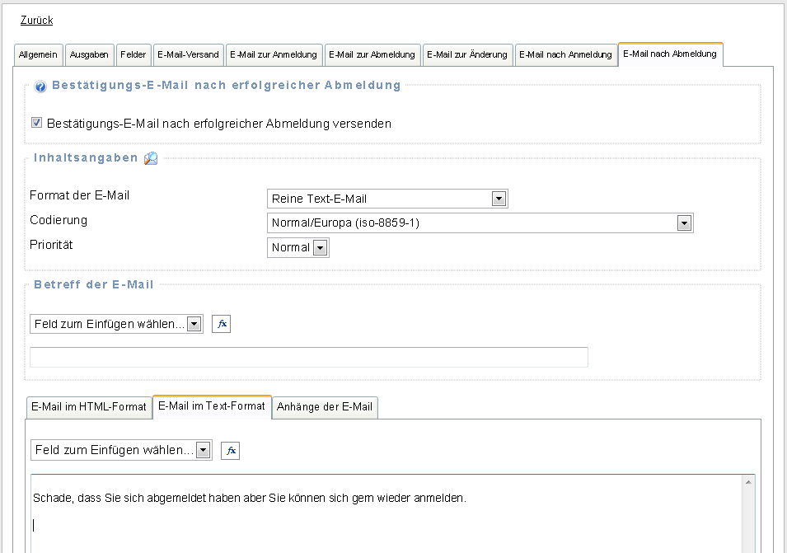Click the scroll up arrow of the text area
Image resolution: width=787 pixels, height=553 pixels.
pos(748,482)
